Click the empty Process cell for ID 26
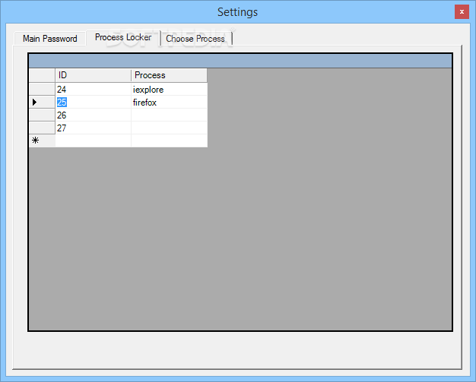The height and width of the screenshot is (382, 476). [170, 115]
